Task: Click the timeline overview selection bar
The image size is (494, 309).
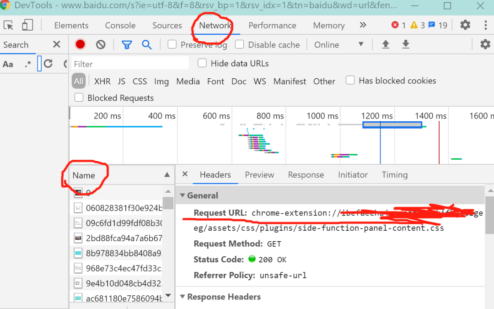Action: click(x=392, y=125)
